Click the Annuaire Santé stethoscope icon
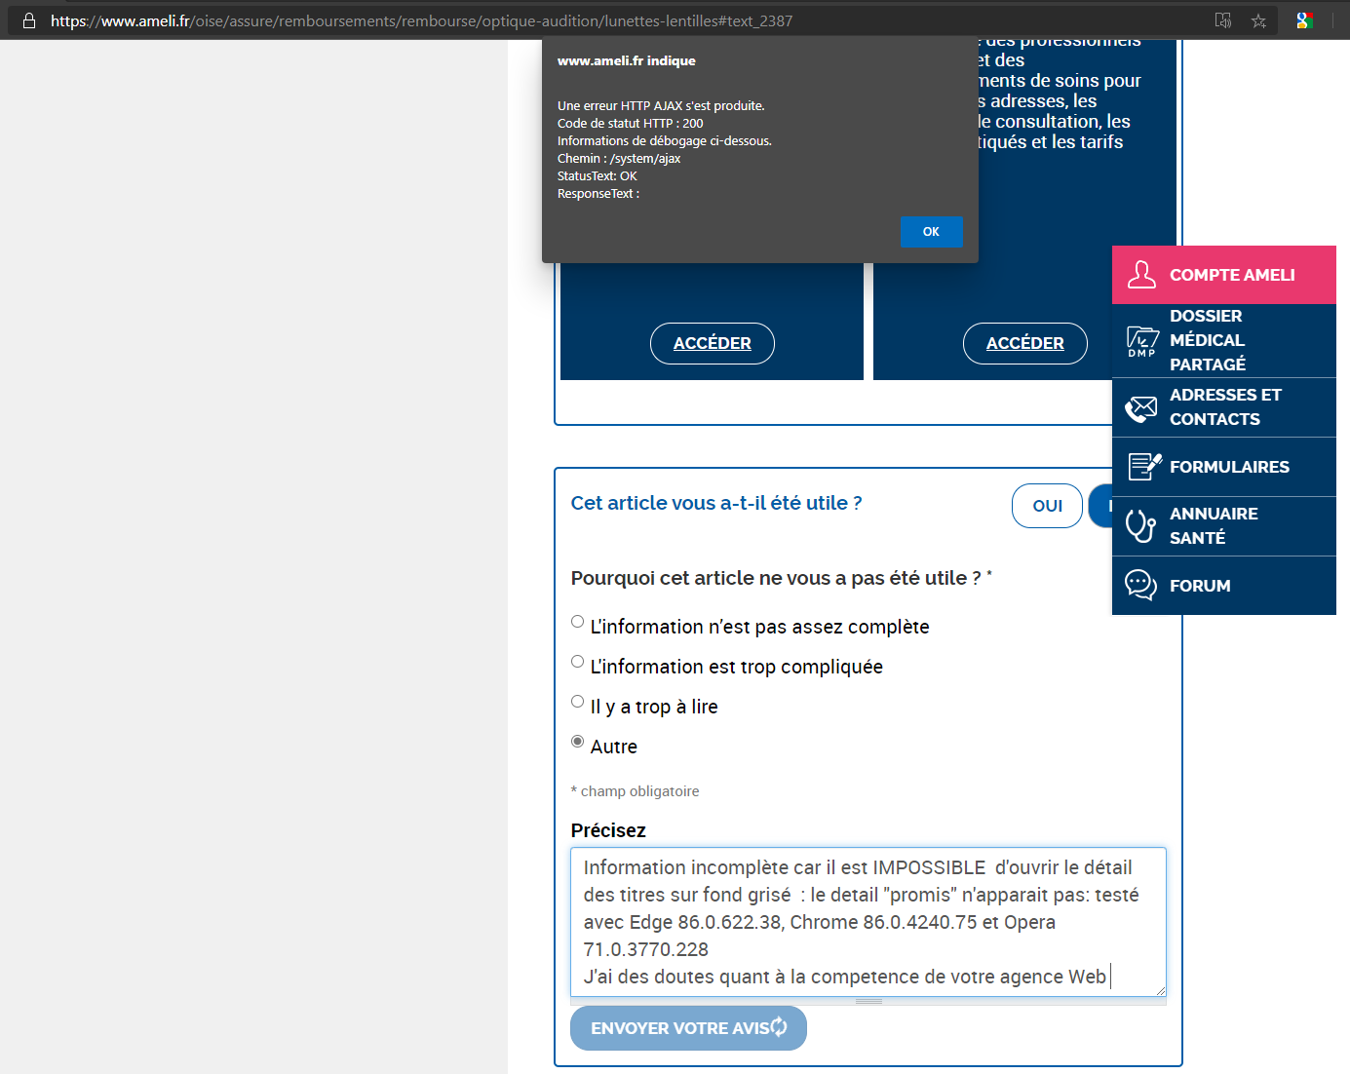 [x=1140, y=526]
